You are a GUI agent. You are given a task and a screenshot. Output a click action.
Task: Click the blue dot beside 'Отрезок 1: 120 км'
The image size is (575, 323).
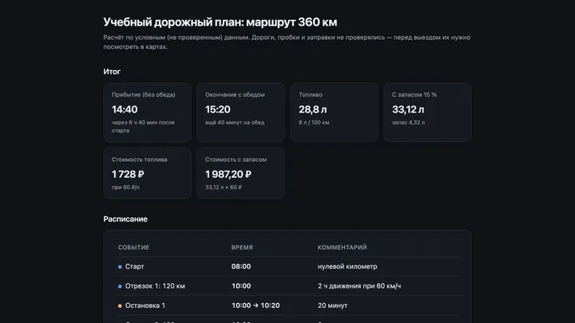120,286
